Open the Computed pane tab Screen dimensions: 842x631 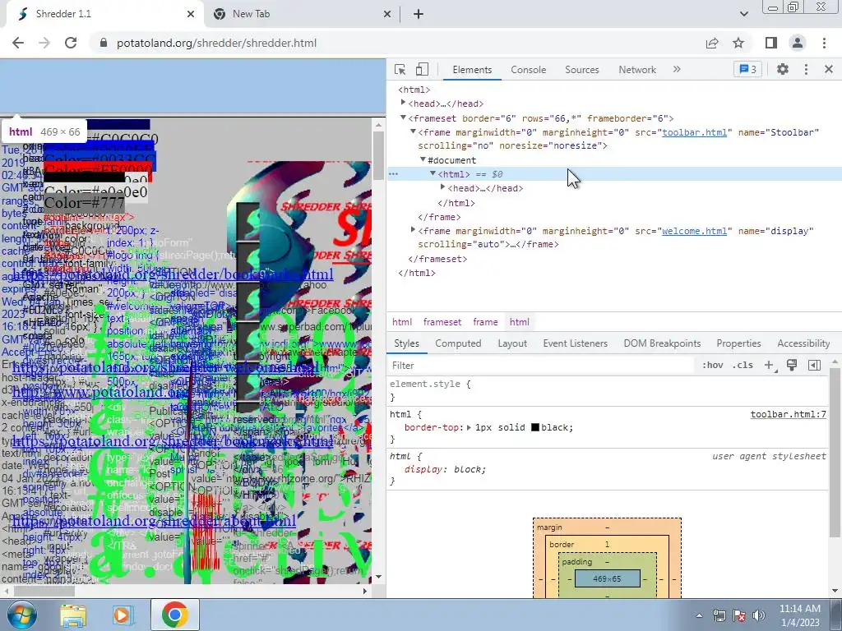point(458,343)
